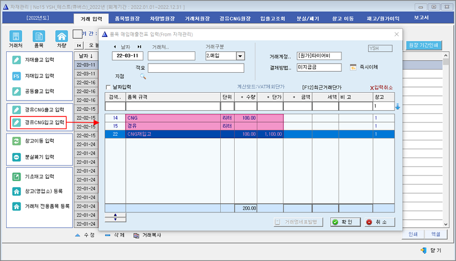The width and height of the screenshot is (456, 261).
Task: Select the CNG재입고 row numbered 22
Action: point(250,134)
